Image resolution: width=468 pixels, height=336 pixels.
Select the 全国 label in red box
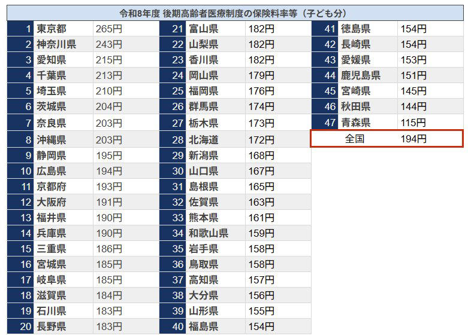(x=355, y=139)
